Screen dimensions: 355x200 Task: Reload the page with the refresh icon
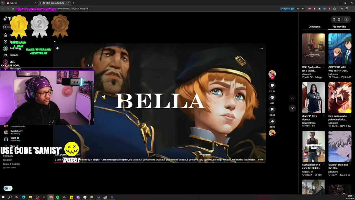click(13, 9)
